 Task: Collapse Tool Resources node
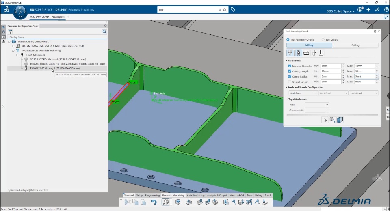pyautogui.click(x=13, y=50)
